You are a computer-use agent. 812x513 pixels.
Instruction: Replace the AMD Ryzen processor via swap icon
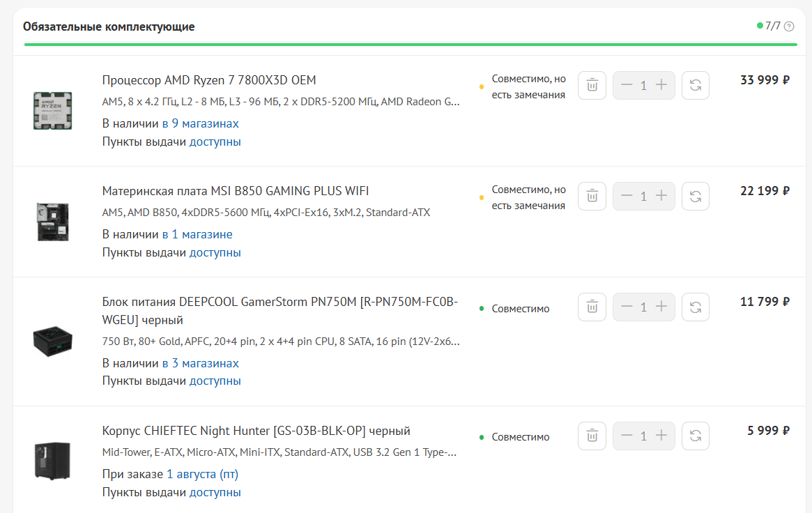pos(696,86)
